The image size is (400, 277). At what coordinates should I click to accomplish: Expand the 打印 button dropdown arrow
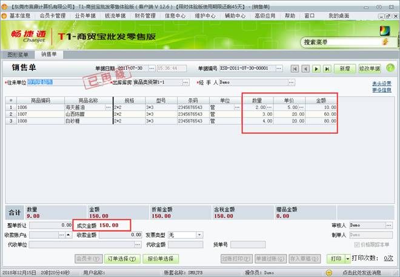[347, 259]
